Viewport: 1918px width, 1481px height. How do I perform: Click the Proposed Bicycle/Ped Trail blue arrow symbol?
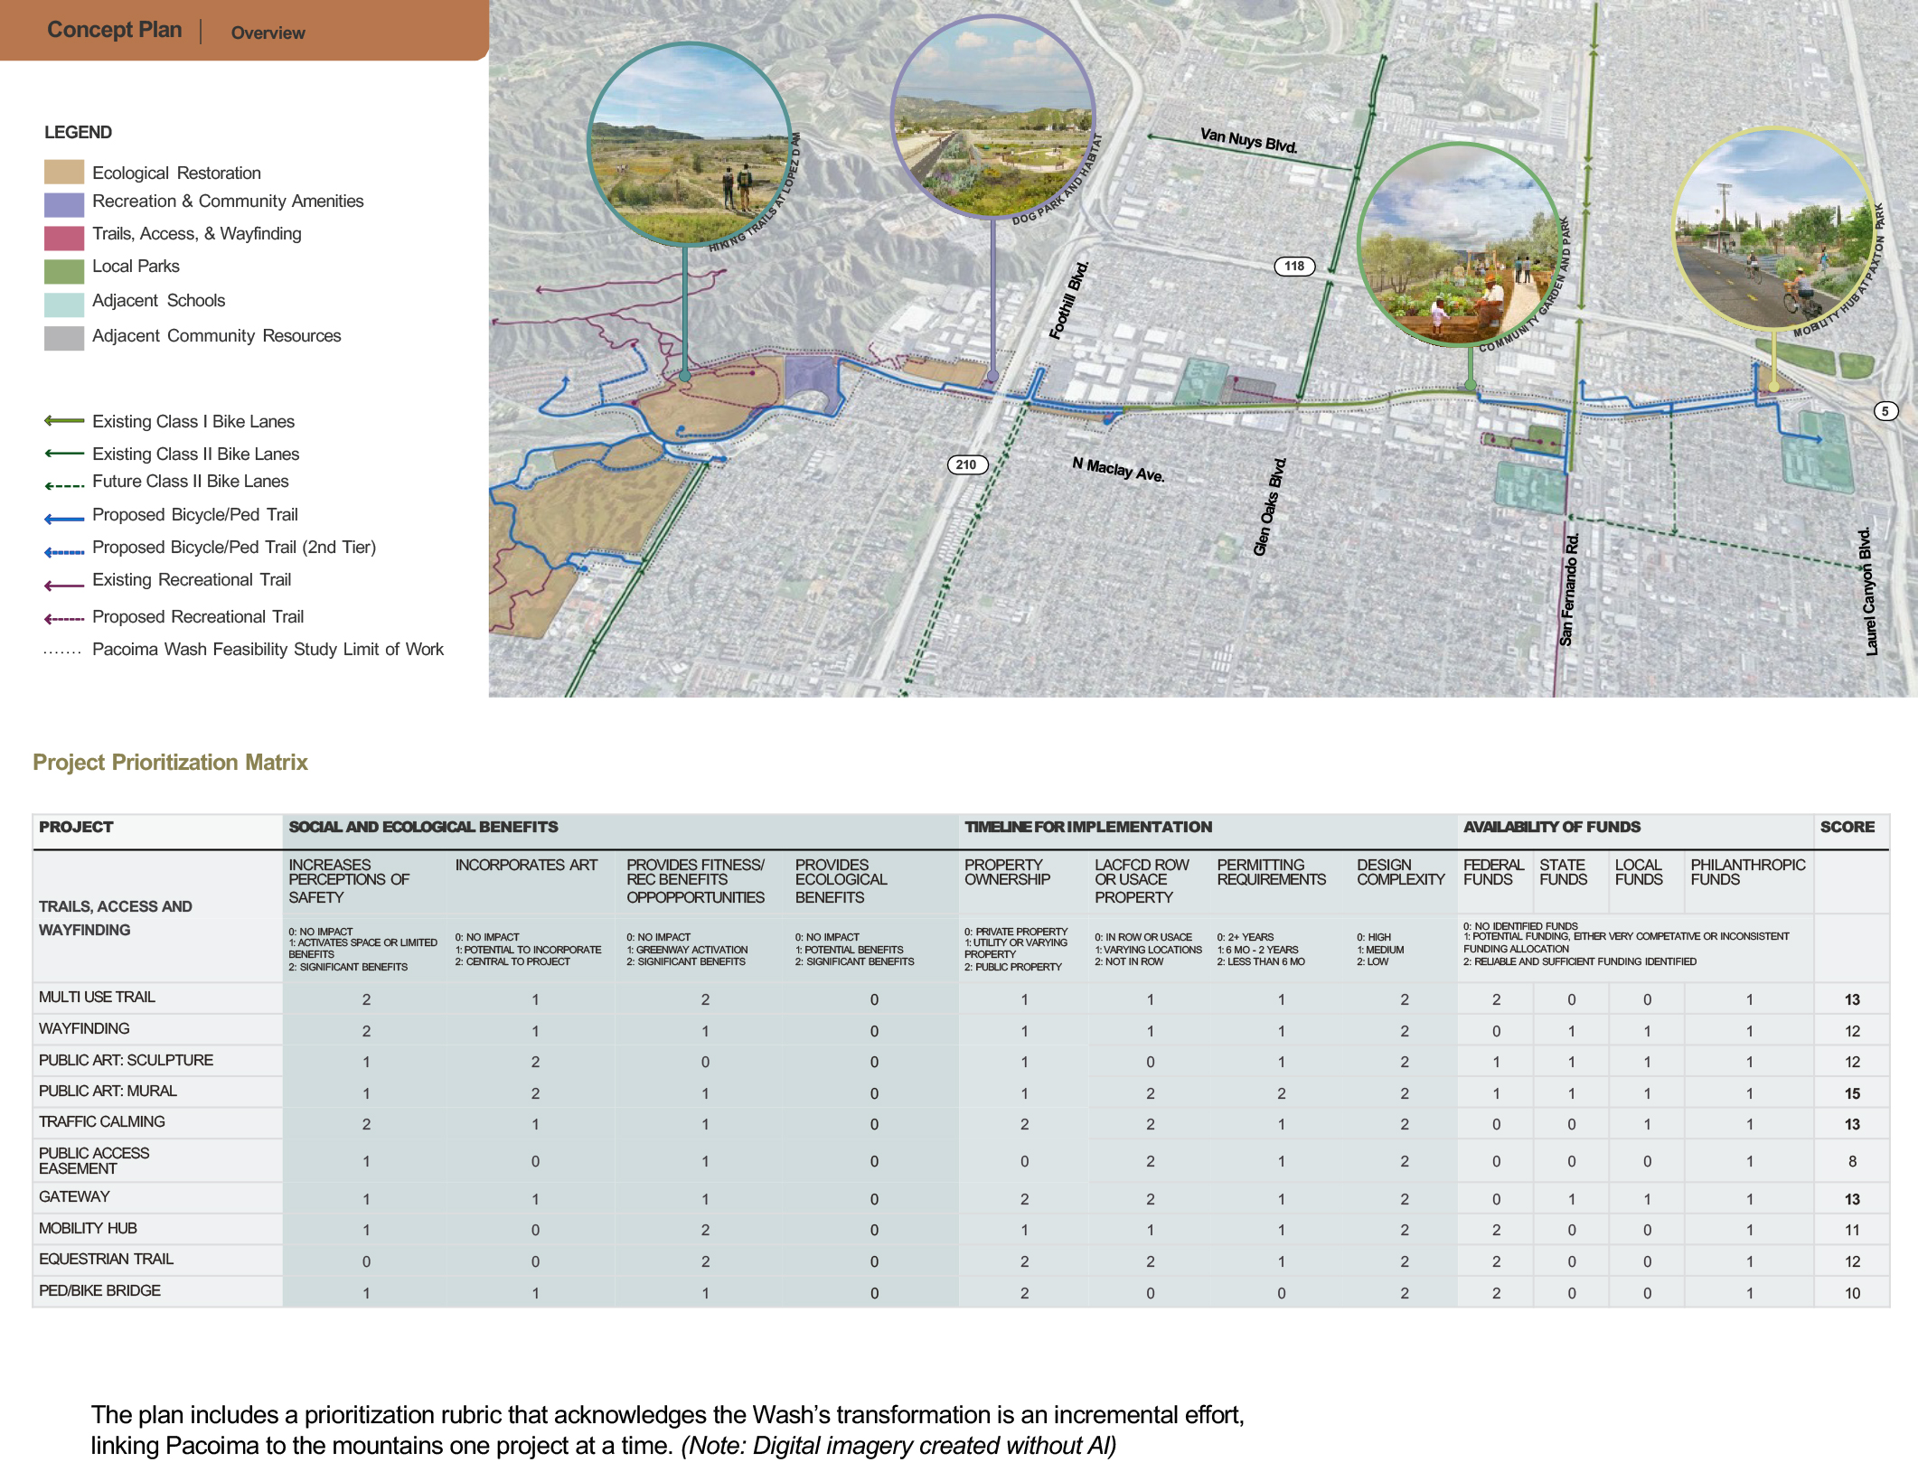click(x=64, y=518)
